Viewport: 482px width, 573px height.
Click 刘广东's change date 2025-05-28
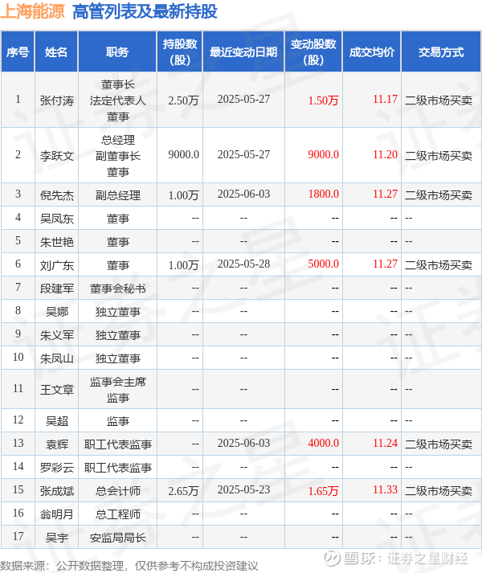[243, 264]
